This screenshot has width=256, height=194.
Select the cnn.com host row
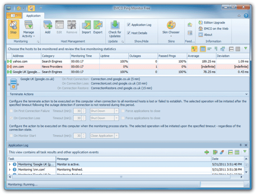click(x=23, y=67)
